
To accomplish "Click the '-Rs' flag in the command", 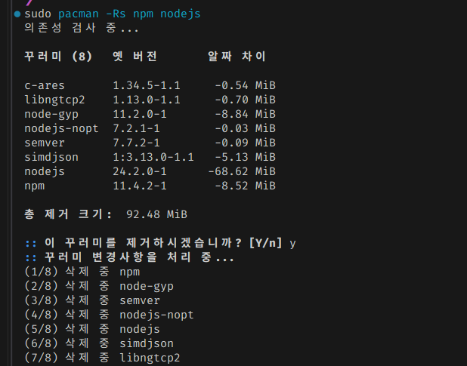I will point(116,14).
